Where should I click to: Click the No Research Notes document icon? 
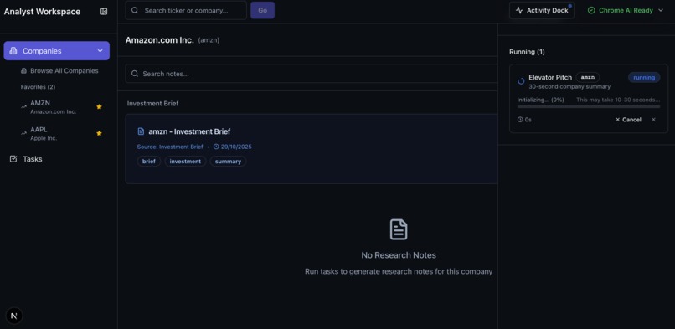click(399, 229)
